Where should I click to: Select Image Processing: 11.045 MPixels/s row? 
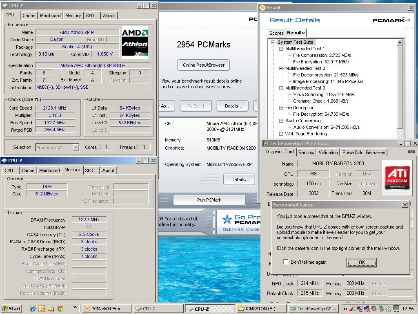328,81
